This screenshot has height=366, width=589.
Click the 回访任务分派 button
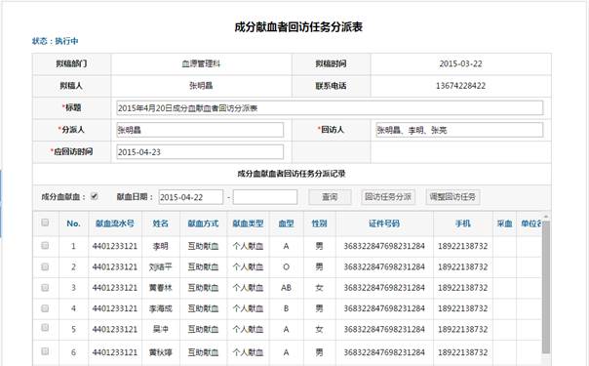[x=388, y=197]
